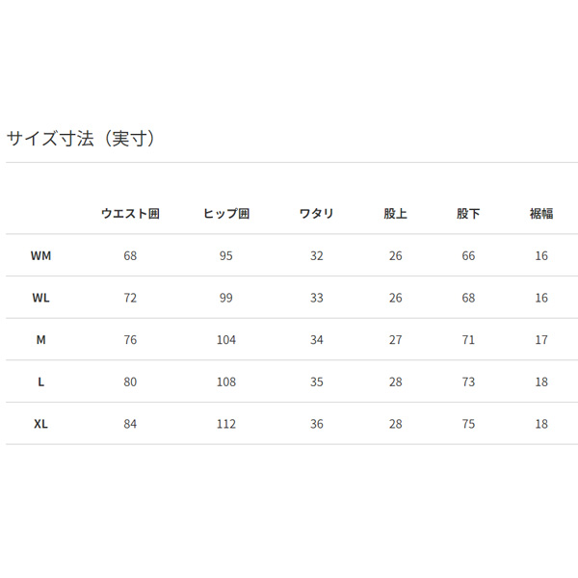Click the 股上 column header
Image resolution: width=578 pixels, height=578 pixels.
(x=395, y=214)
